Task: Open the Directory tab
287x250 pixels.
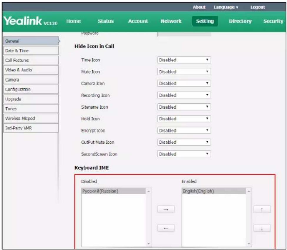Action: [240, 21]
